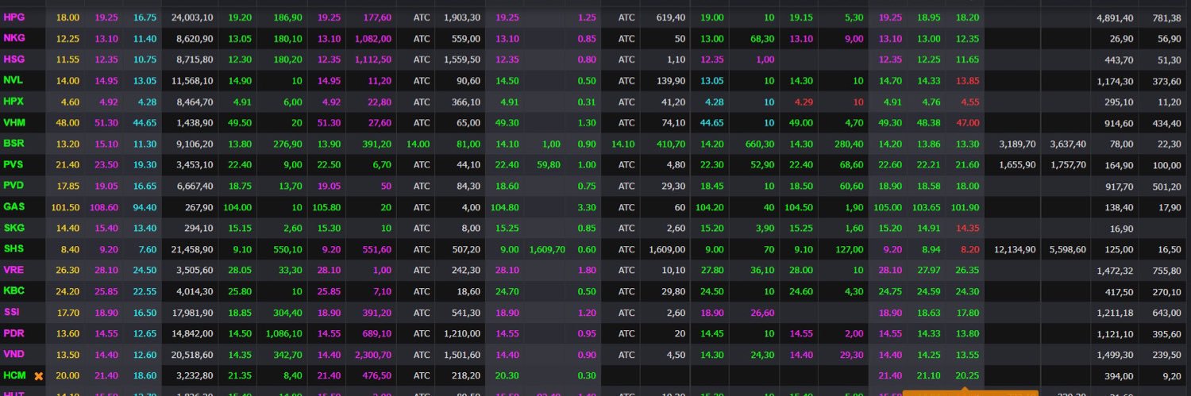The image size is (1191, 396).
Task: Select SSI volume 17,981,90
Action: 191,312
